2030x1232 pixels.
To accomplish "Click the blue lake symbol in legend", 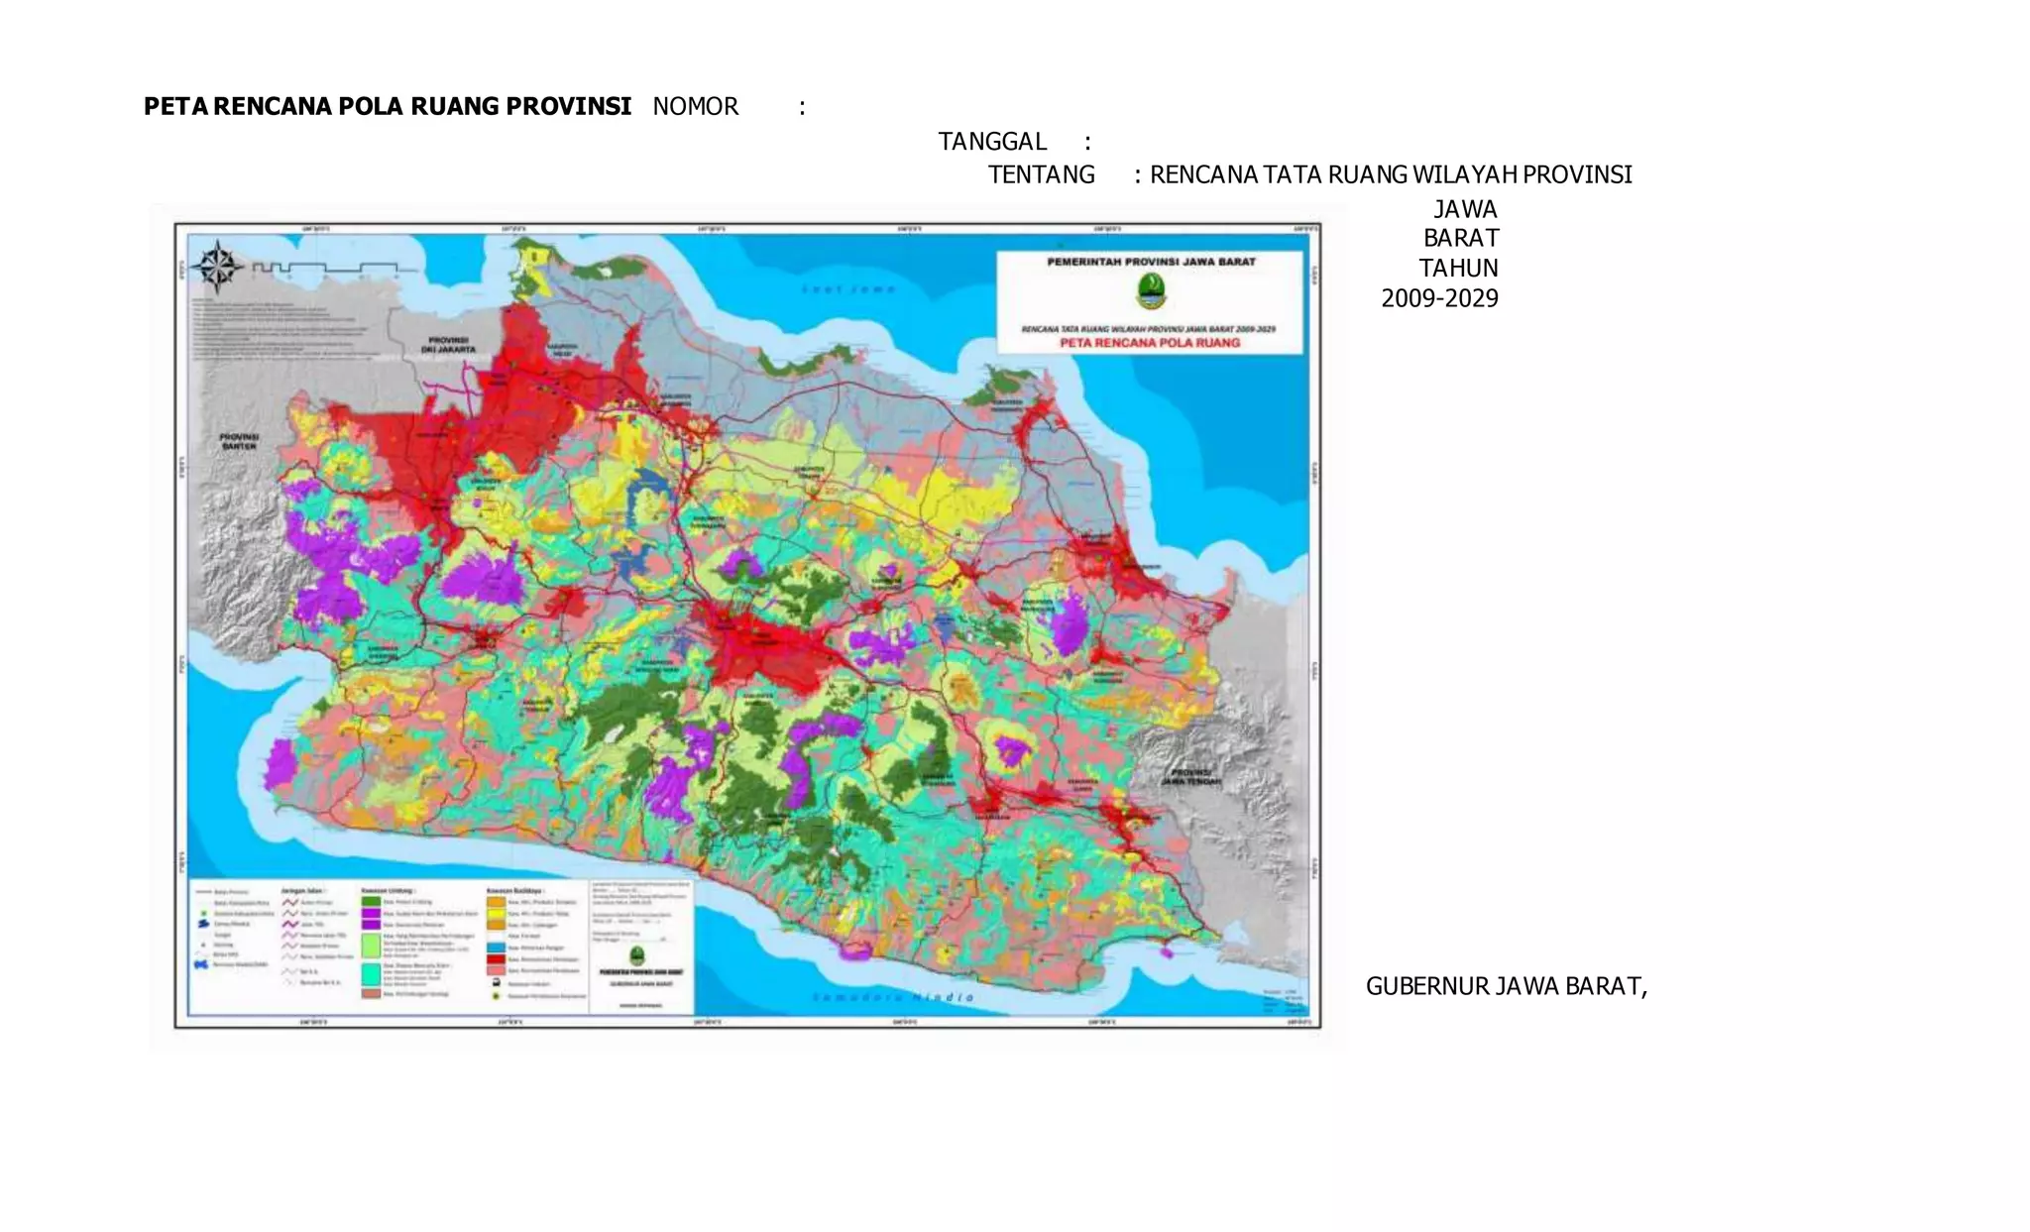I will pos(203,924).
